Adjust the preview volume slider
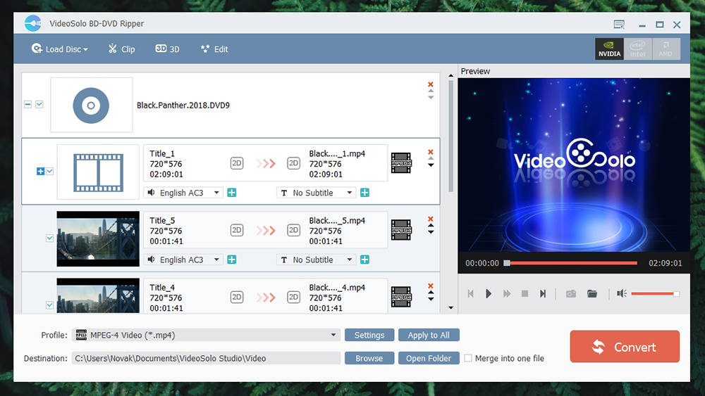 click(655, 294)
